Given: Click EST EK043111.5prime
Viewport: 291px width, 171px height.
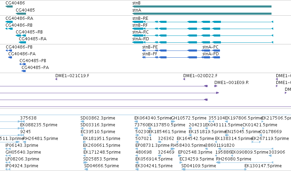Looking at the screenshot, I should [x=224, y=125].
